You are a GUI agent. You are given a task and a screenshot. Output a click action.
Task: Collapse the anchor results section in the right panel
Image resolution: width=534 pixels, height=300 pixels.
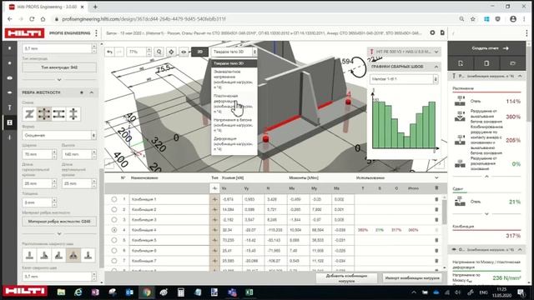point(520,76)
